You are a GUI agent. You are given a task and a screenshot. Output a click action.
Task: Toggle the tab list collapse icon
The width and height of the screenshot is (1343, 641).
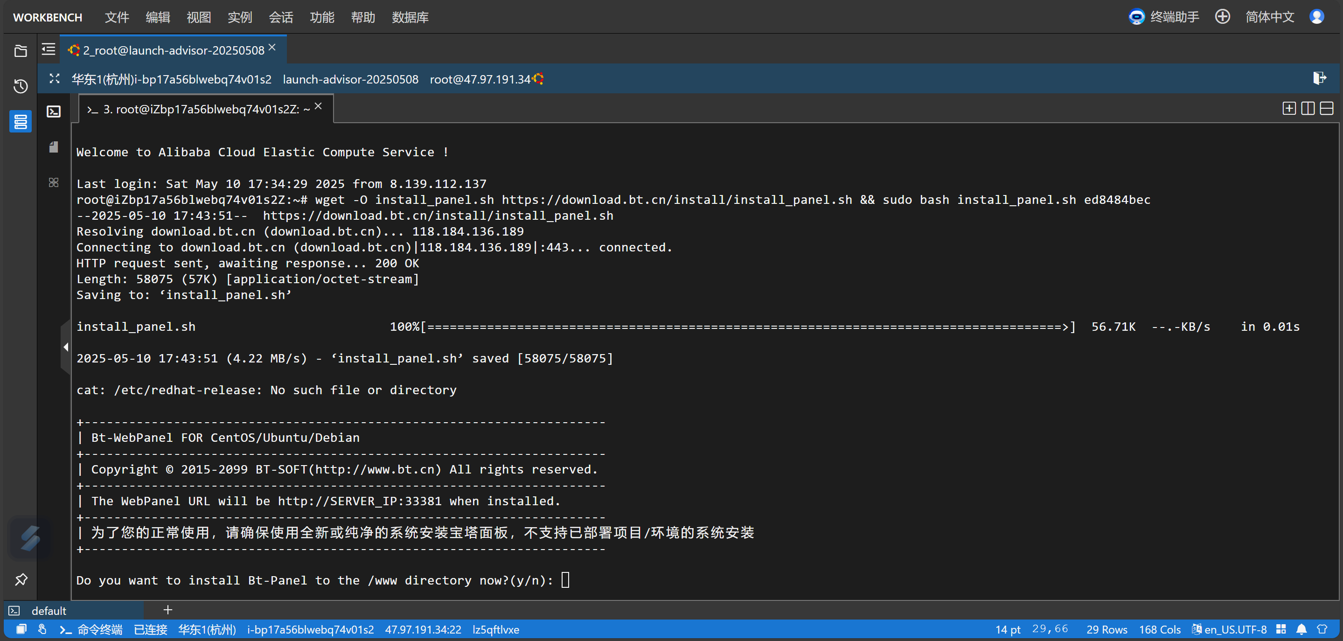coord(49,49)
